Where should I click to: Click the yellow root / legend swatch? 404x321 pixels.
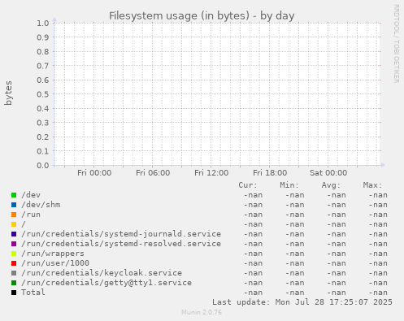click(14, 224)
